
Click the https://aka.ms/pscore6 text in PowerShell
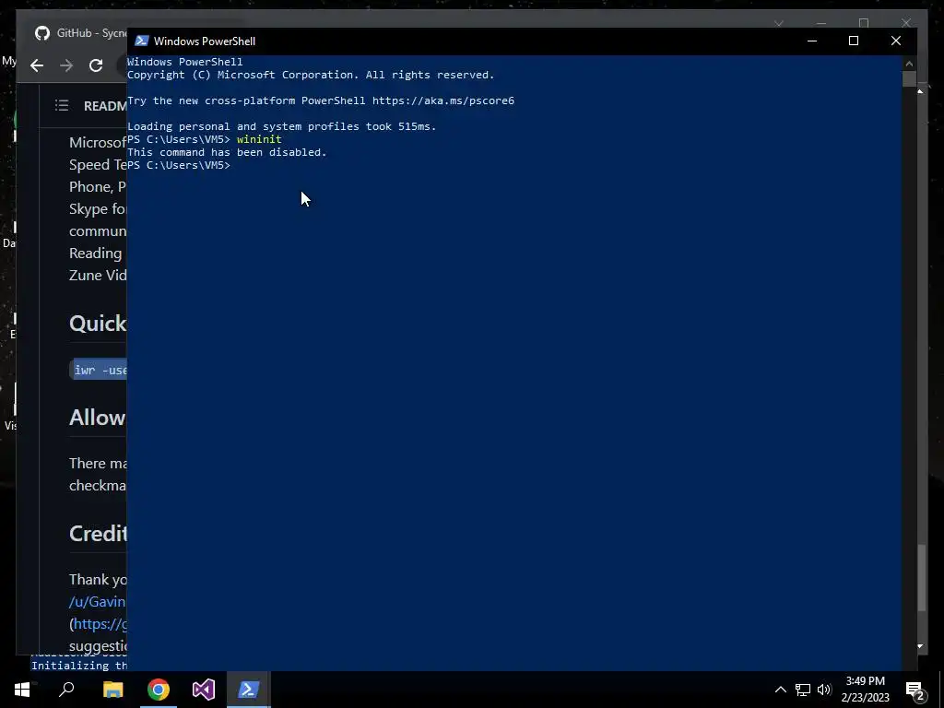point(443,100)
